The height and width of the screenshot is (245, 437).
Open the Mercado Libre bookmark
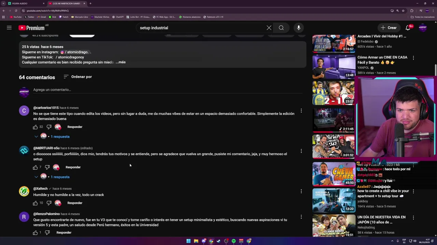pos(80,17)
